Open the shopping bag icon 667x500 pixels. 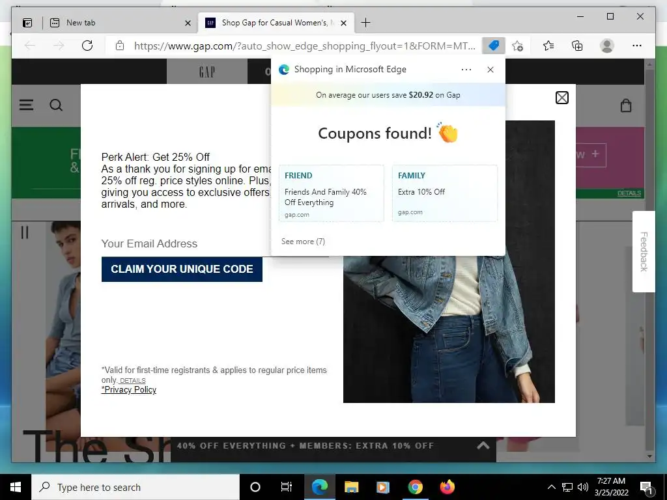click(626, 105)
